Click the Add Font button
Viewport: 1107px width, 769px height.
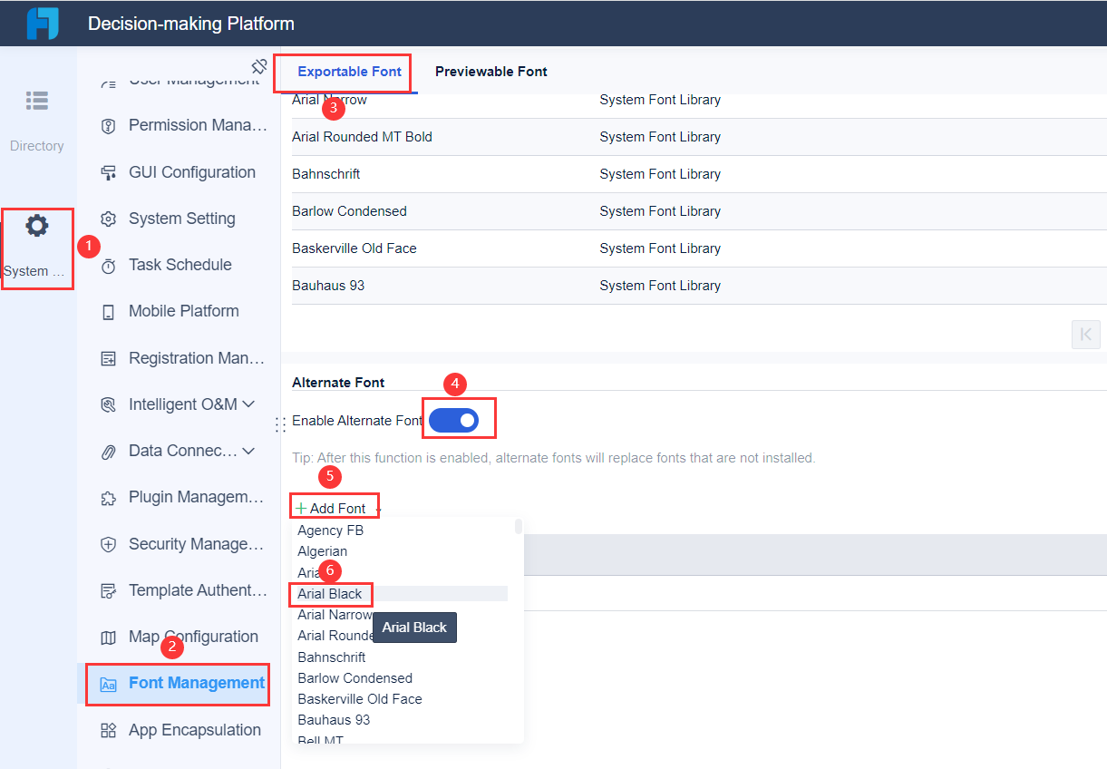331,509
